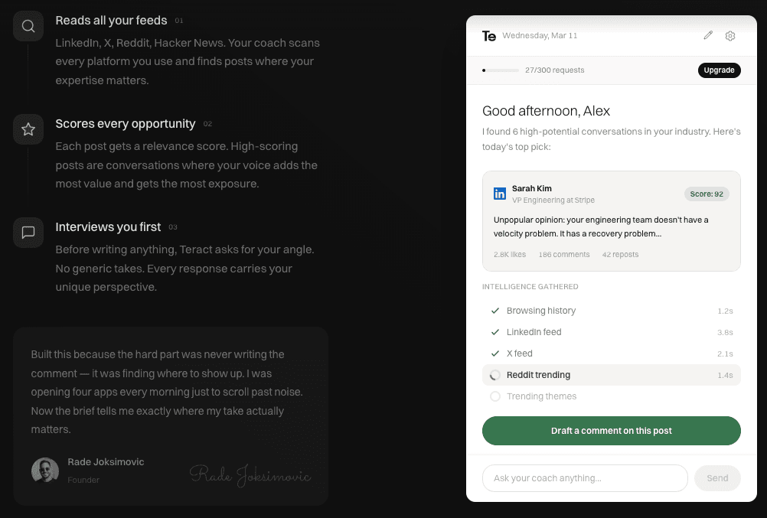Click the 27/300 requests progress bar
The height and width of the screenshot is (518, 767).
pos(501,70)
